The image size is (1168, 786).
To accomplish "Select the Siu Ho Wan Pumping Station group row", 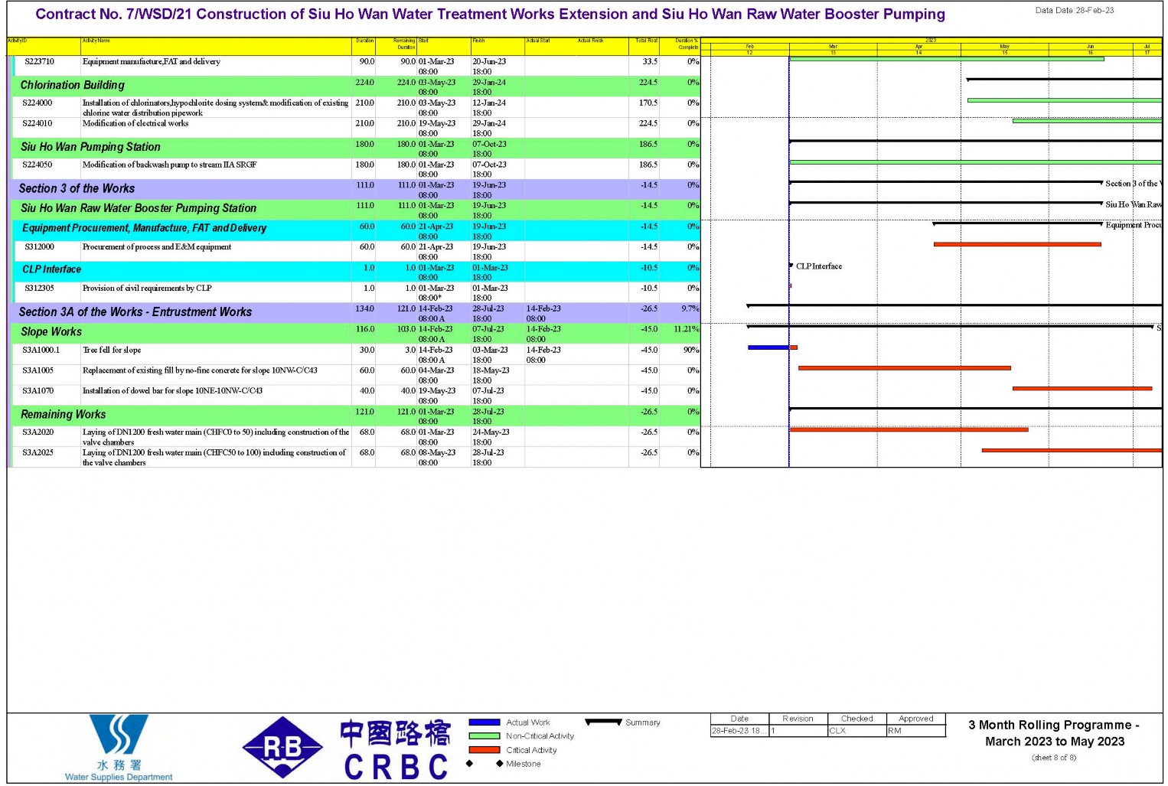I will pyautogui.click(x=354, y=148).
